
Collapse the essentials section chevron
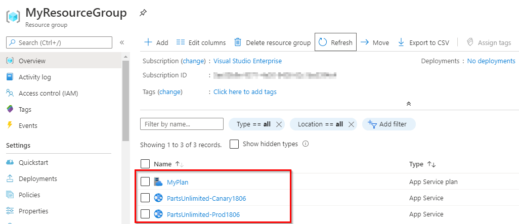pyautogui.click(x=408, y=104)
